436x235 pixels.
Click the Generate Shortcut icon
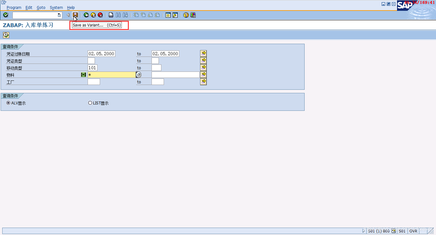175,15
